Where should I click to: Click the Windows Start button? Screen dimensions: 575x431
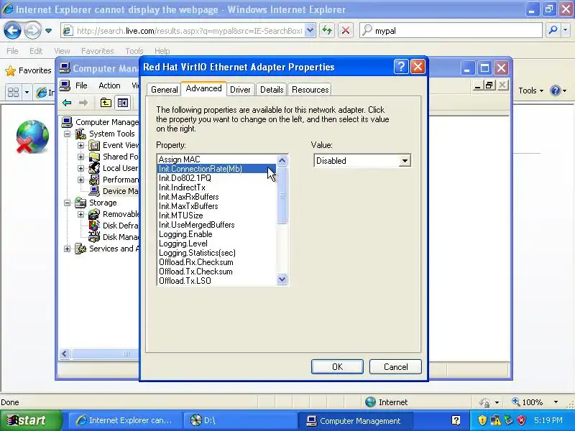[x=31, y=420]
